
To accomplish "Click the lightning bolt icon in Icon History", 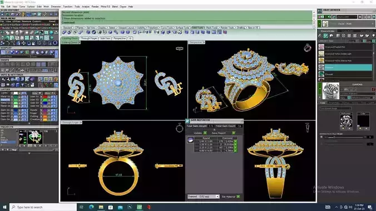I will pyautogui.click(x=23, y=14).
